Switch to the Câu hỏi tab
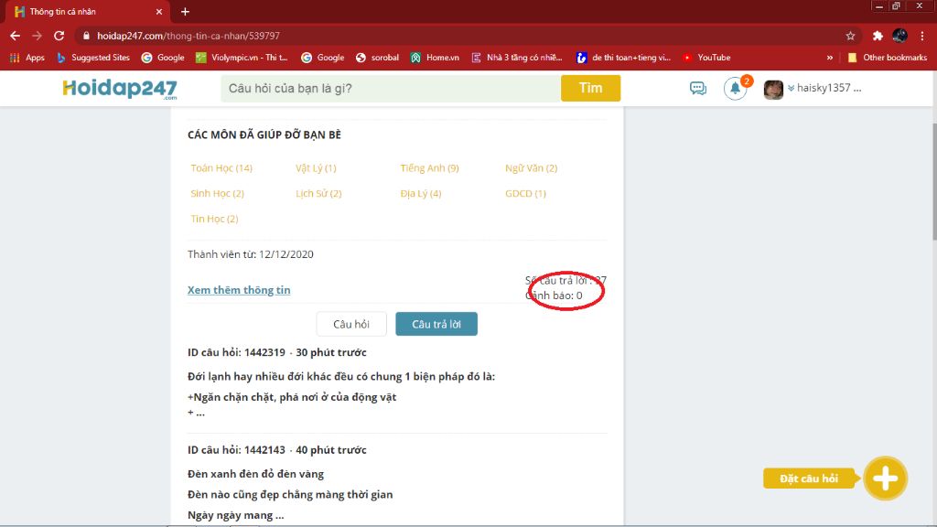The height and width of the screenshot is (527, 937). 351,324
